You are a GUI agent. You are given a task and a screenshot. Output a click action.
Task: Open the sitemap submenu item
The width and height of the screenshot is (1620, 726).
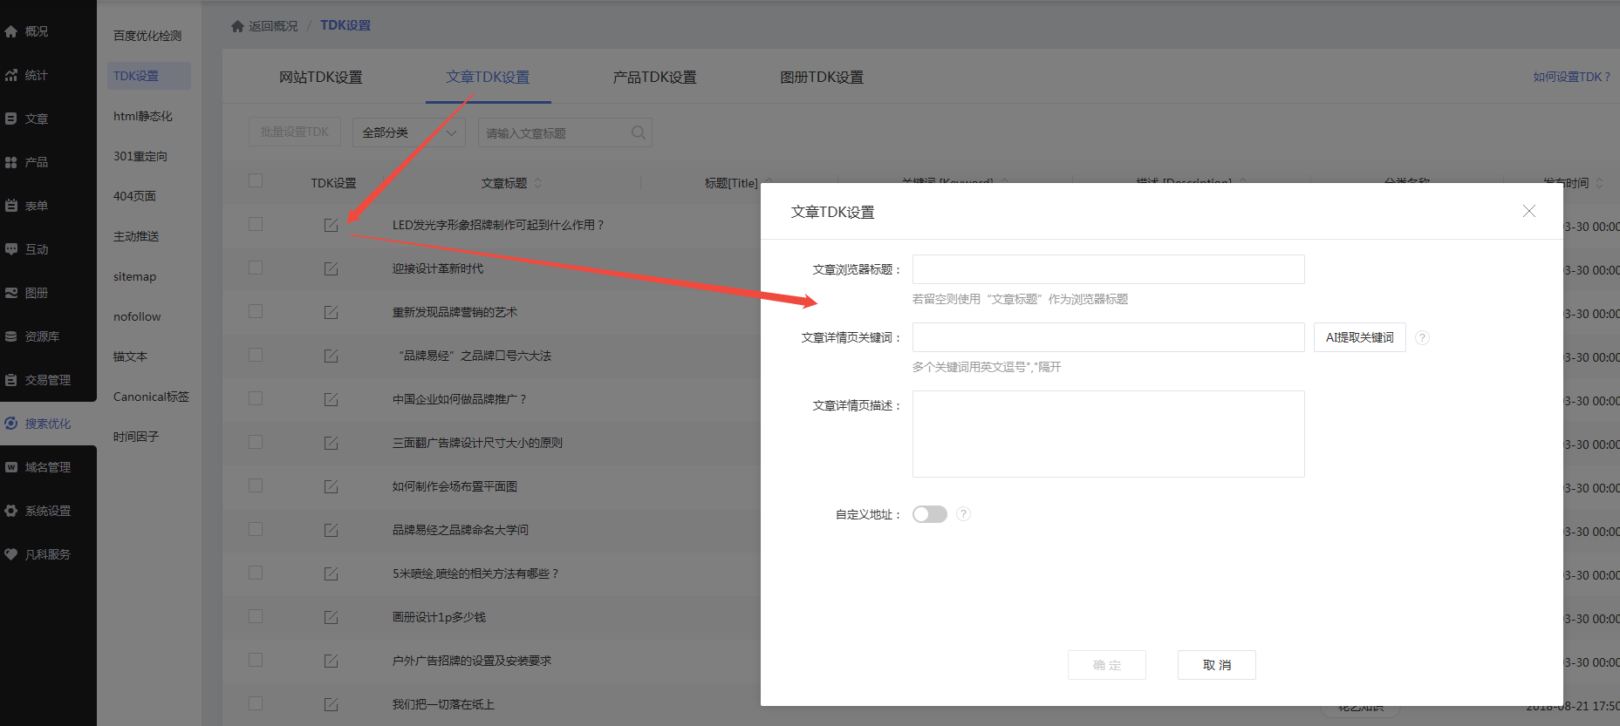coord(135,276)
